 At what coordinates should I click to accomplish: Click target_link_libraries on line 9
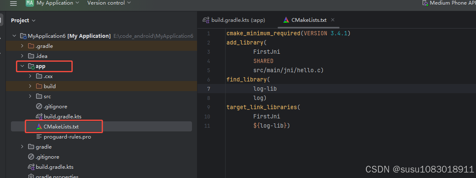pos(262,107)
